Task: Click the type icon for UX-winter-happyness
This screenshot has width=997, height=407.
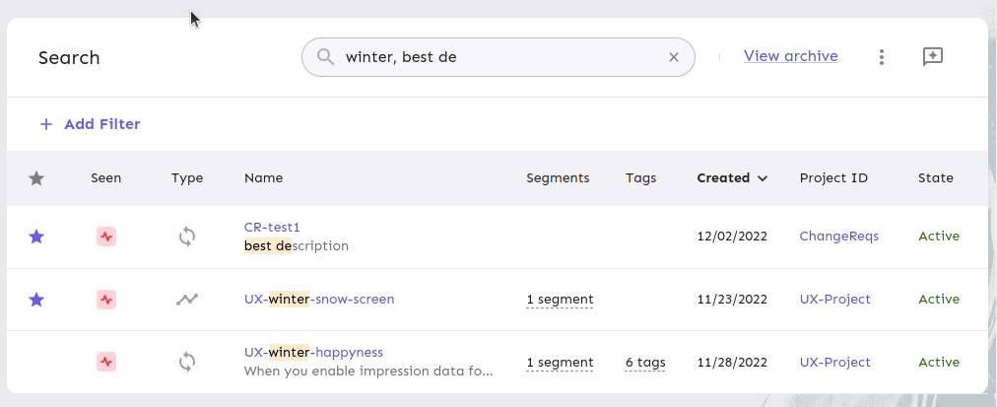Action: (187, 362)
